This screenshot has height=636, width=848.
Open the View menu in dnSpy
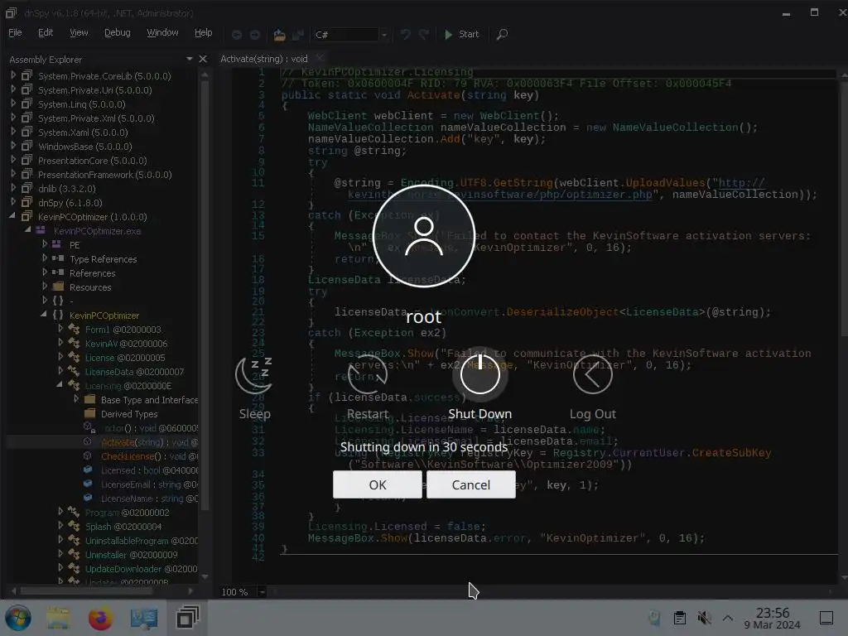[79, 32]
